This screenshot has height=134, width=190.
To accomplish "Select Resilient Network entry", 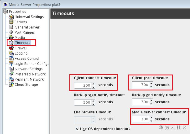I will (29, 79).
